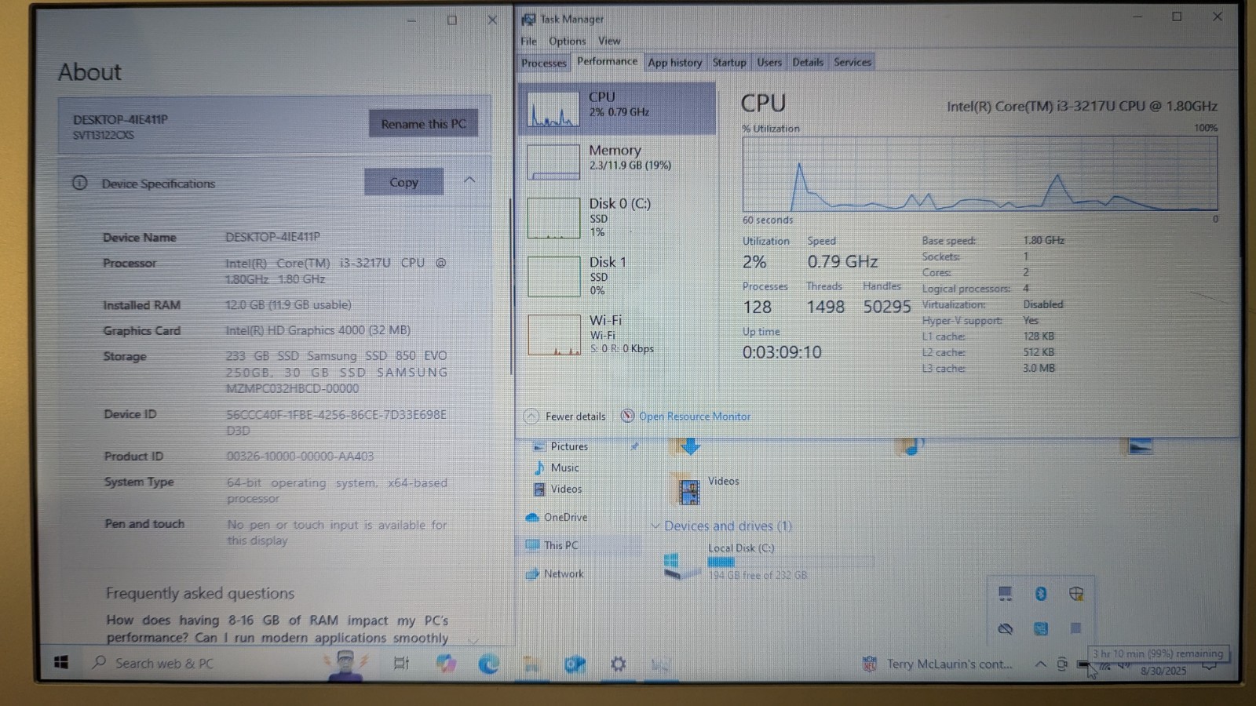Open Settings gear icon on the taskbar
Screen dimensions: 1256x706
click(619, 664)
